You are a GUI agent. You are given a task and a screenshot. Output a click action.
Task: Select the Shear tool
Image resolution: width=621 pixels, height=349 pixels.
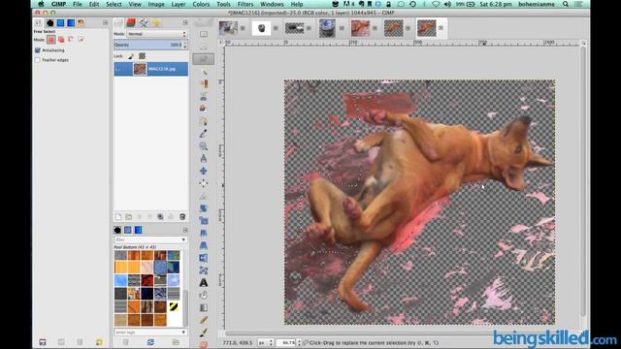(204, 233)
